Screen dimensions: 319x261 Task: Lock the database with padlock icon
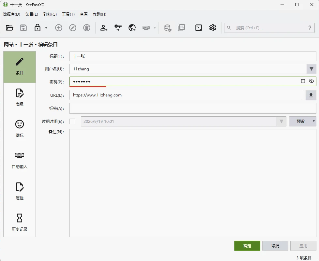[x=38, y=28]
